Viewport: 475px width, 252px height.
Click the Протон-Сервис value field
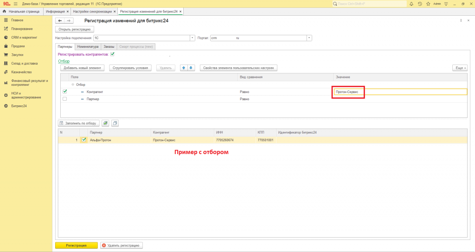(x=400, y=91)
